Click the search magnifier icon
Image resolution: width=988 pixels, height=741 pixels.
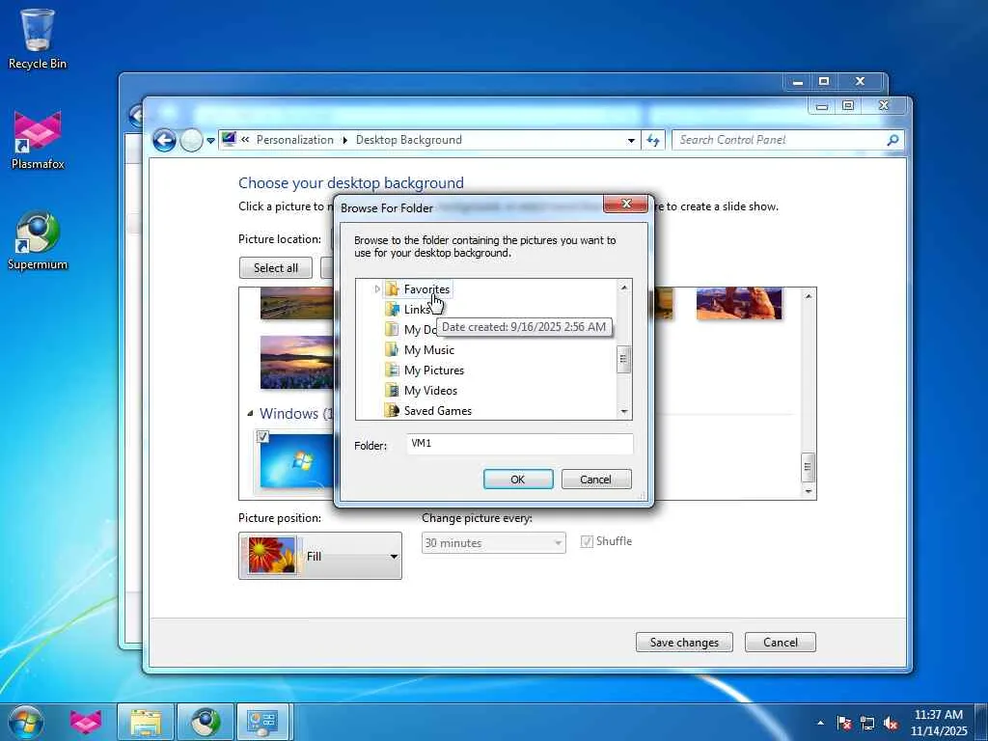pos(892,140)
